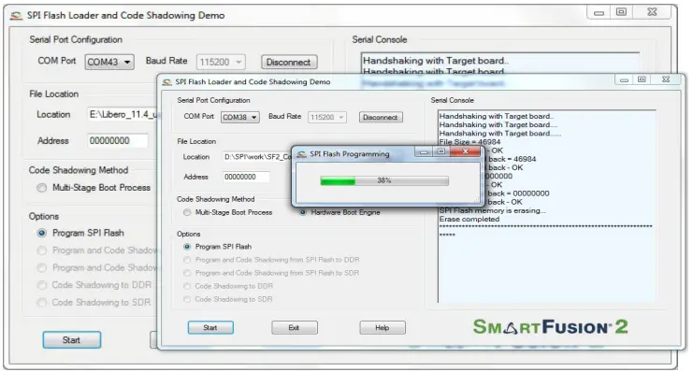This screenshot has height=372, width=693.
Task: Click 'Erase completed' console line
Action: point(469,219)
